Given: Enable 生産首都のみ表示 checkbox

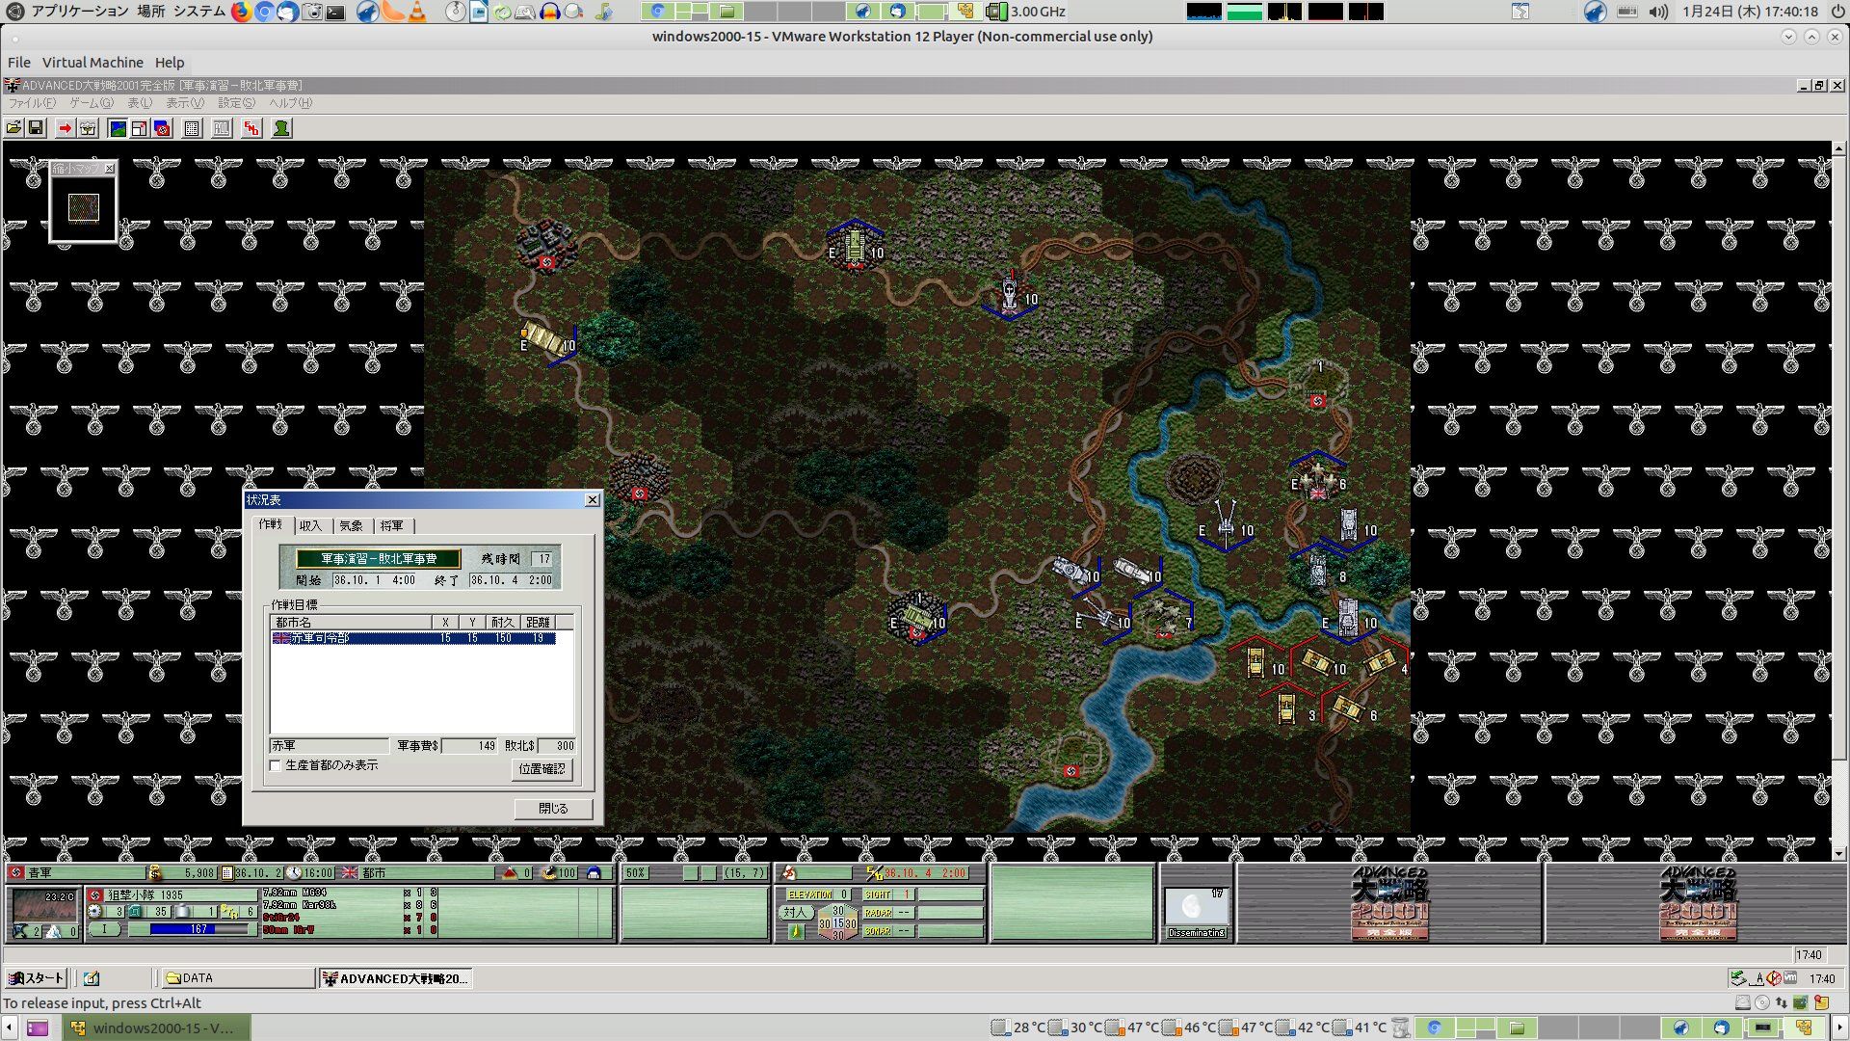Looking at the screenshot, I should 277,765.
